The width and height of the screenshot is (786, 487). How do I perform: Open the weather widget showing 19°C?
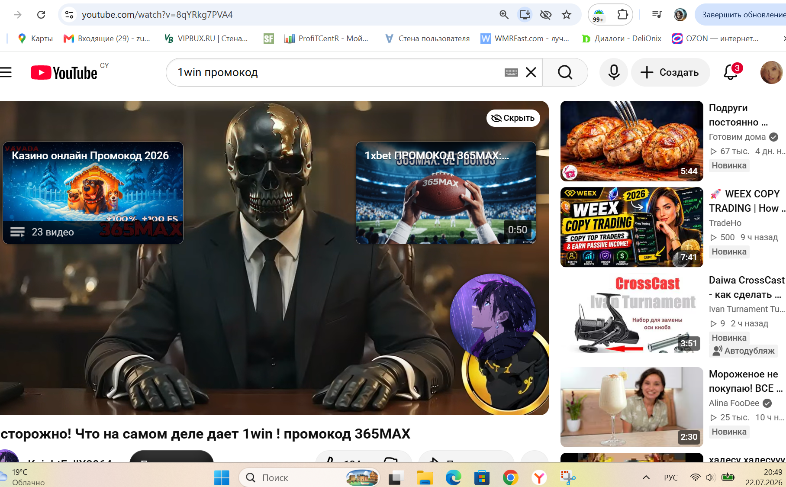coord(23,477)
